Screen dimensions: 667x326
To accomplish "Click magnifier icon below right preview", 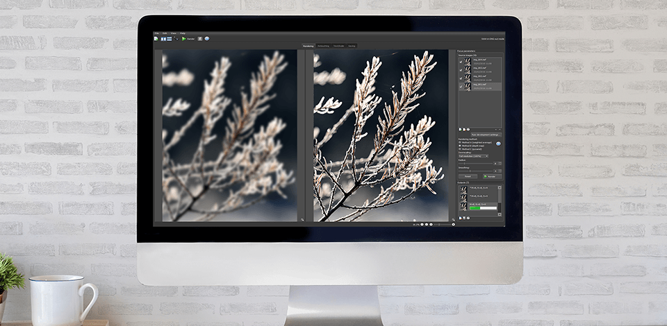I will click(x=453, y=220).
